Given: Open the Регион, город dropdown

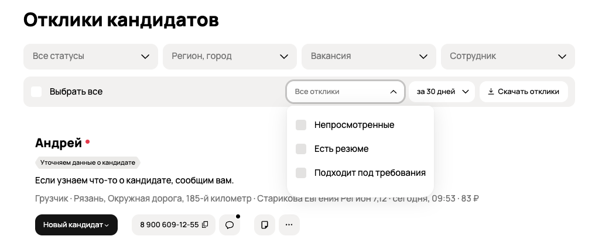Looking at the screenshot, I should click(229, 56).
